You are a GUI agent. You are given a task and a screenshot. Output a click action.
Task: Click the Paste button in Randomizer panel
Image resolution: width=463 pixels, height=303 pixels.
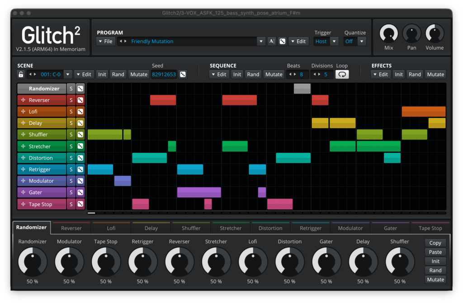(x=435, y=252)
